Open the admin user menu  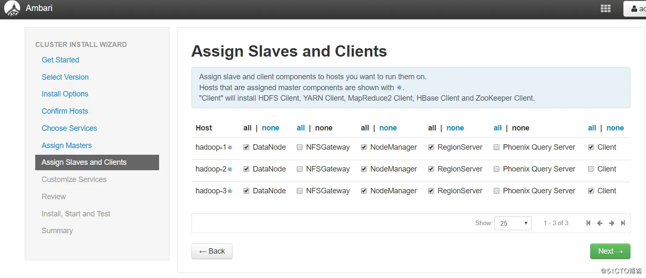click(635, 9)
